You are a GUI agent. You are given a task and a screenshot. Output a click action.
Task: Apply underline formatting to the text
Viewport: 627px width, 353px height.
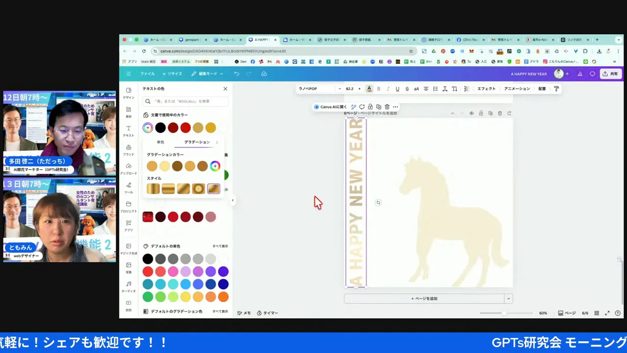pos(397,89)
